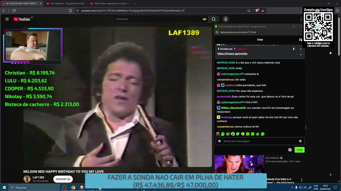Click the cast media icon in address bar
Screen dimensions: 341x191
point(249,11)
